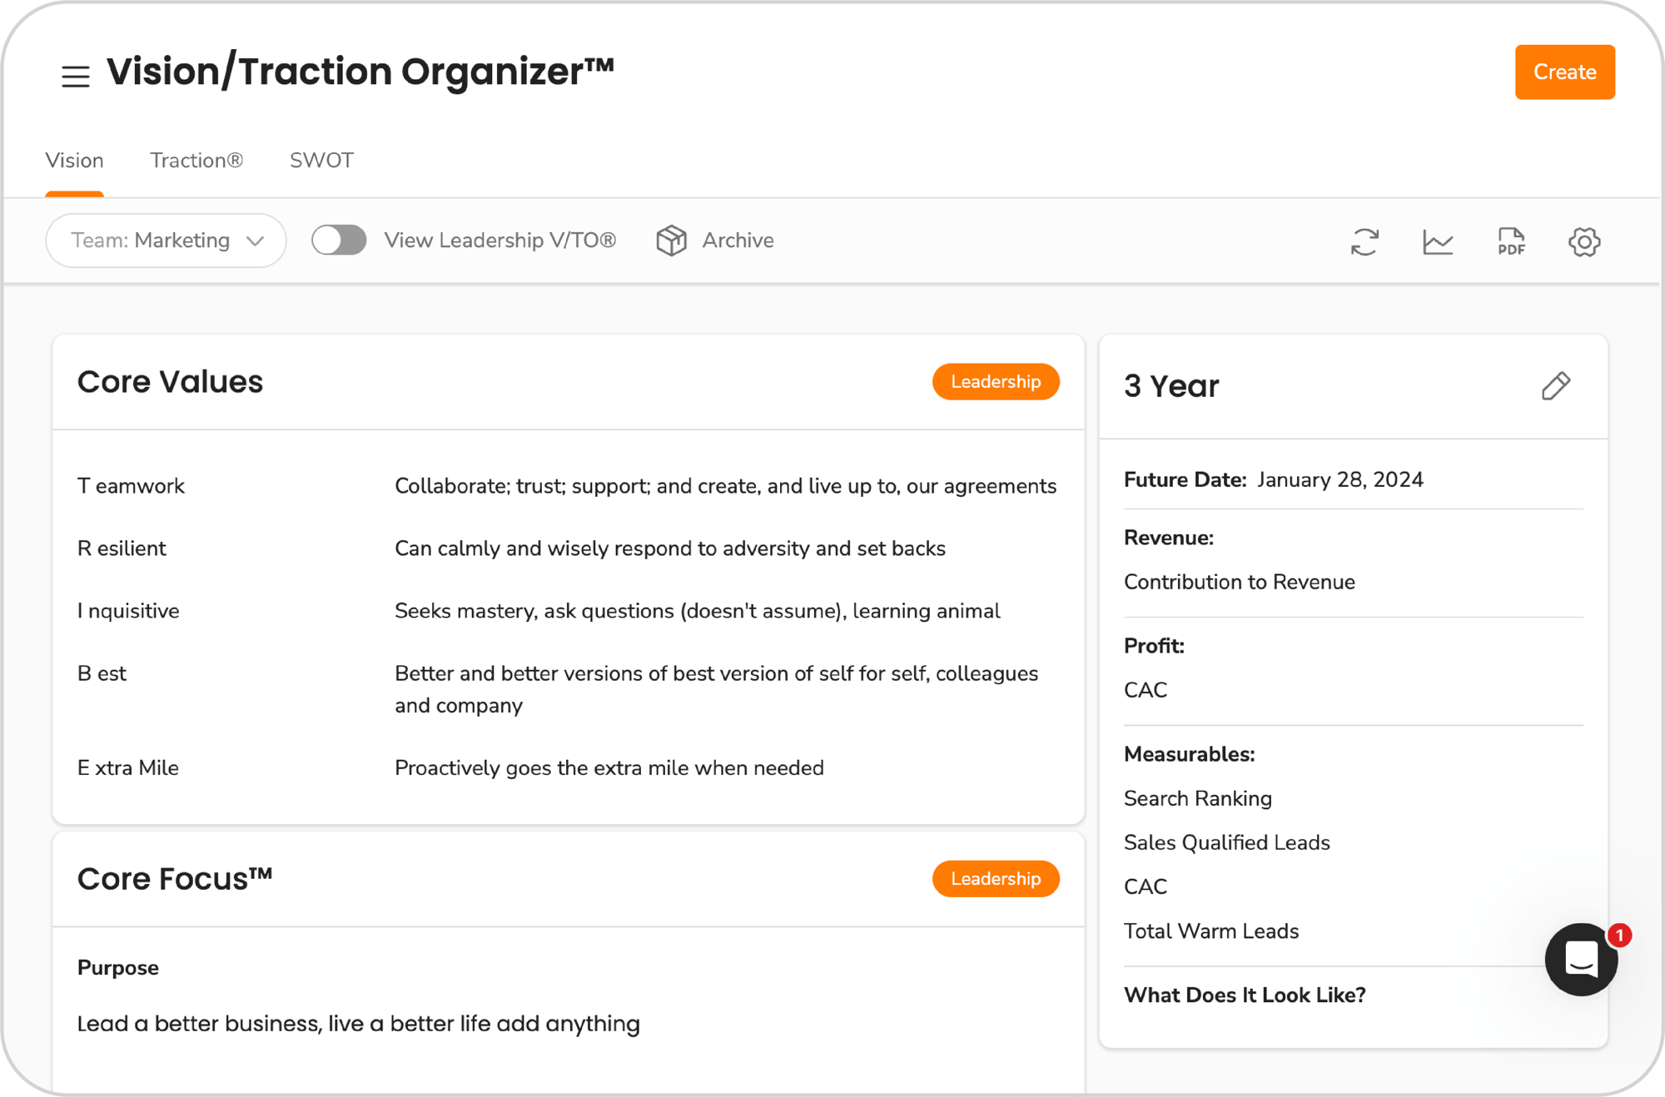Image resolution: width=1665 pixels, height=1097 pixels.
Task: Switch to the Traction tab
Action: click(x=197, y=160)
